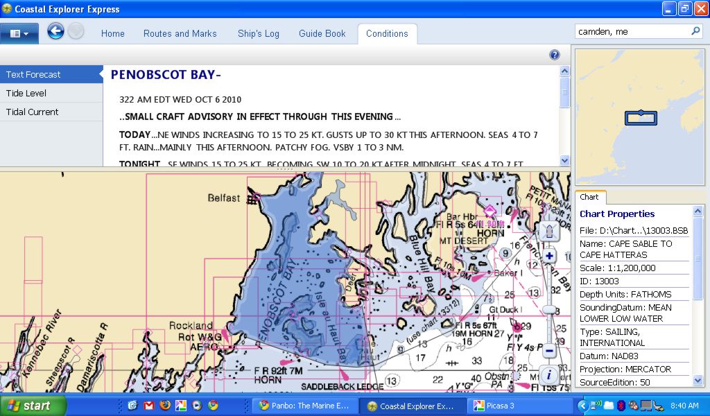The image size is (710, 416).
Task: Launch Firefox from quick launch
Action: pos(165,406)
